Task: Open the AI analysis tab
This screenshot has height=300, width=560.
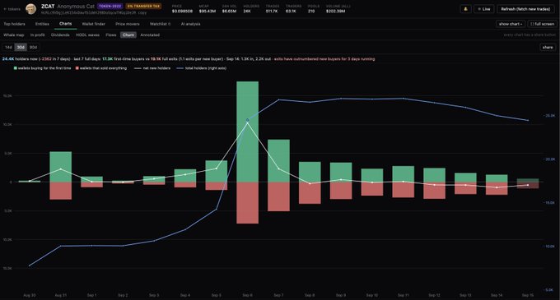Action: (190, 24)
